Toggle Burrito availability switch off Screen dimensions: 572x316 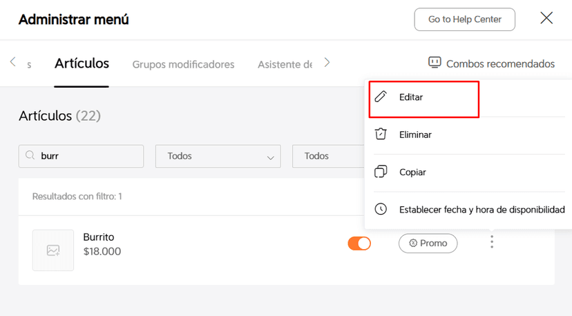tap(359, 243)
